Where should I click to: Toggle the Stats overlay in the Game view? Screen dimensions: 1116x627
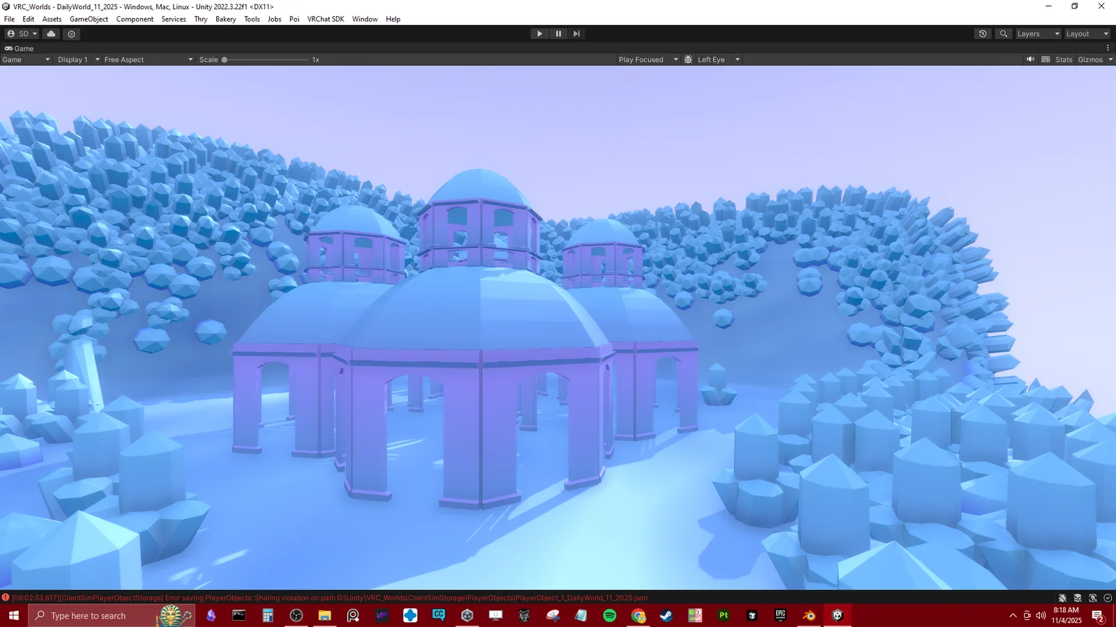[x=1063, y=59]
